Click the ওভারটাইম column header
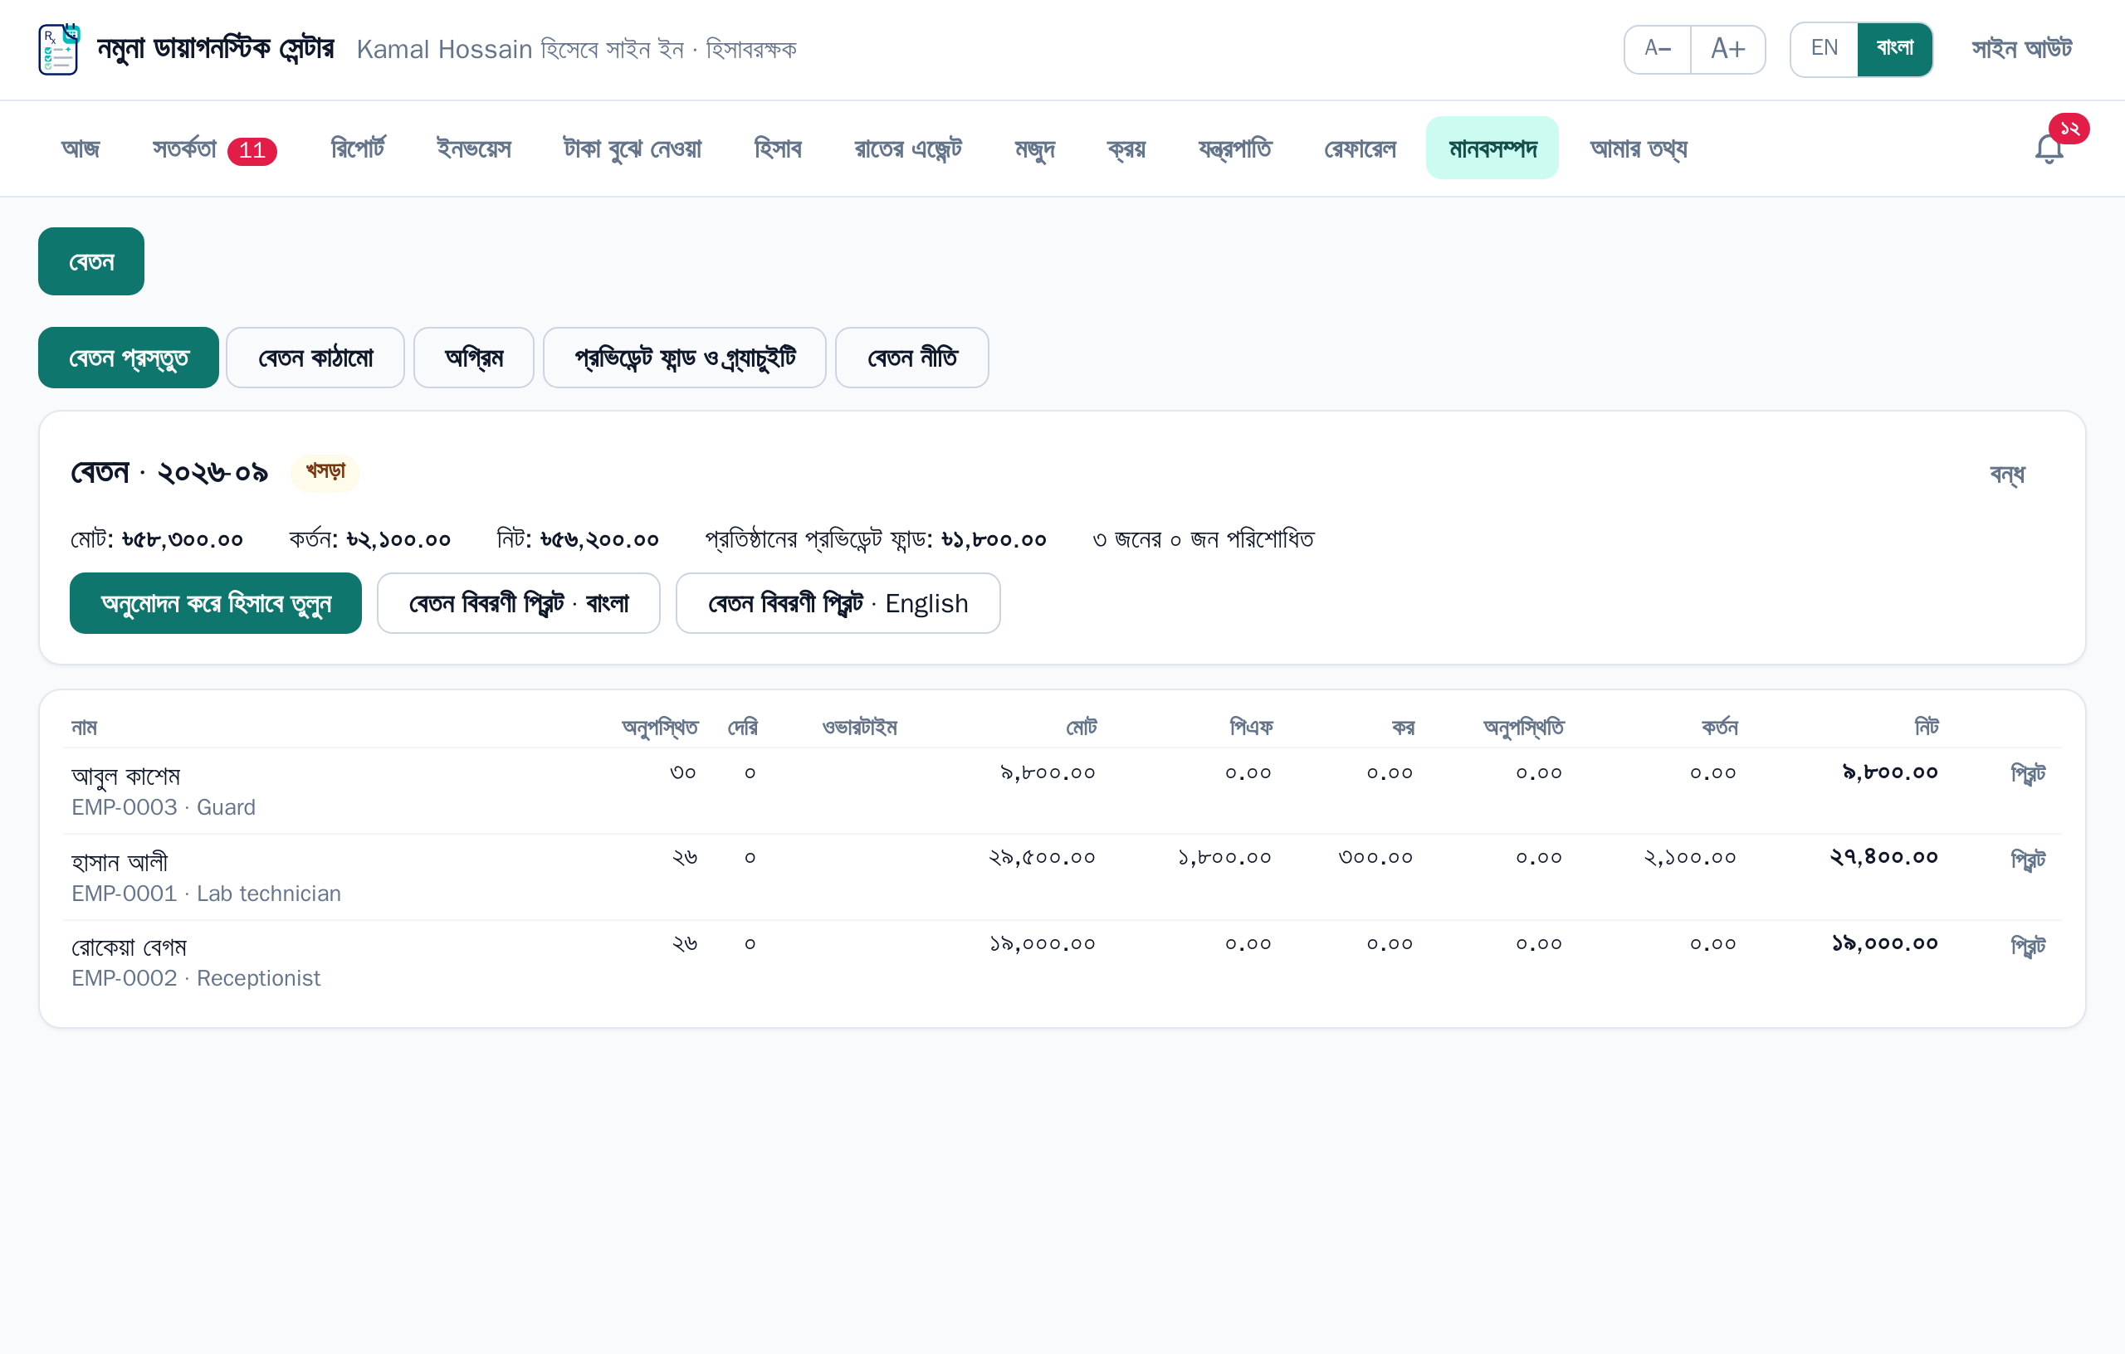Screen dimensions: 2125x1354 coord(859,727)
